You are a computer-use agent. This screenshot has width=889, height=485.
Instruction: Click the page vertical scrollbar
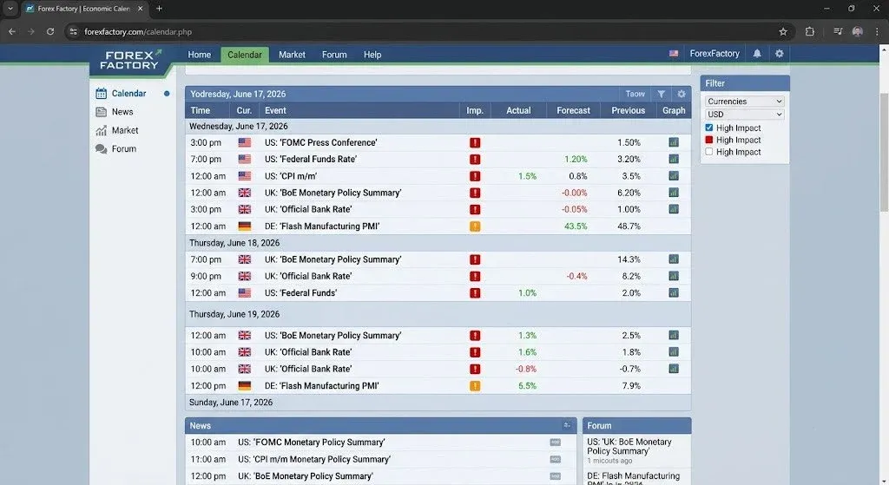click(884, 153)
